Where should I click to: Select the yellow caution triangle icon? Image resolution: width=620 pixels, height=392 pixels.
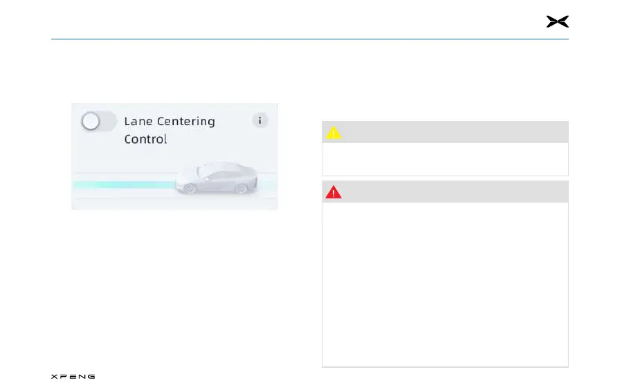[x=334, y=132]
